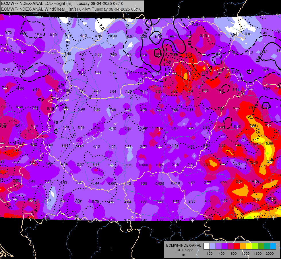Click the magenta legend swatch
Viewport: 281px width, 259px height.
[x=231, y=246]
